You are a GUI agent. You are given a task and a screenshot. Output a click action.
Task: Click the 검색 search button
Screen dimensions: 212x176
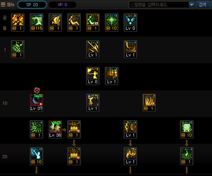click(x=202, y=5)
